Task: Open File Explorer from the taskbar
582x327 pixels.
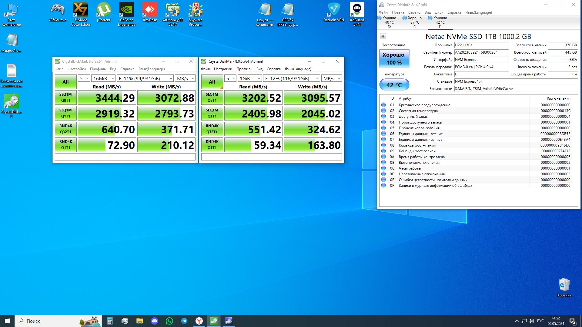Action: [x=140, y=321]
